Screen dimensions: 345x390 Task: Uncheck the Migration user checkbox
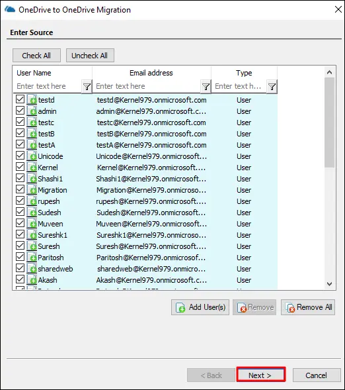(20, 189)
